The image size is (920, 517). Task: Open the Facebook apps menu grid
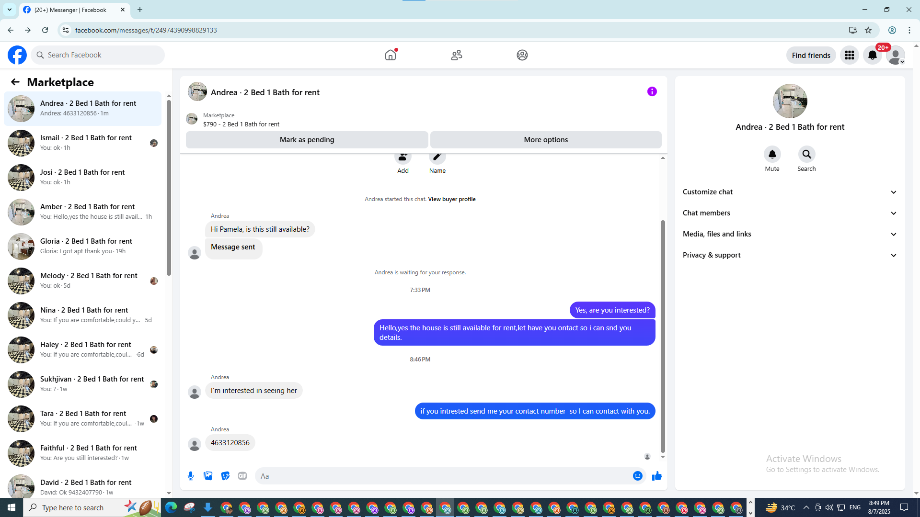[x=850, y=55]
